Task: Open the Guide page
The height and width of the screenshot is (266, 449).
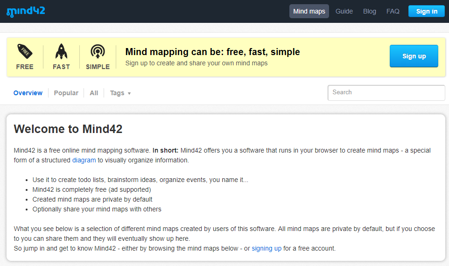Action: pyautogui.click(x=344, y=11)
